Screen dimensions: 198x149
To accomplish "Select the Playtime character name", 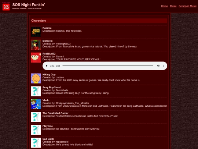I will tap(48, 126).
